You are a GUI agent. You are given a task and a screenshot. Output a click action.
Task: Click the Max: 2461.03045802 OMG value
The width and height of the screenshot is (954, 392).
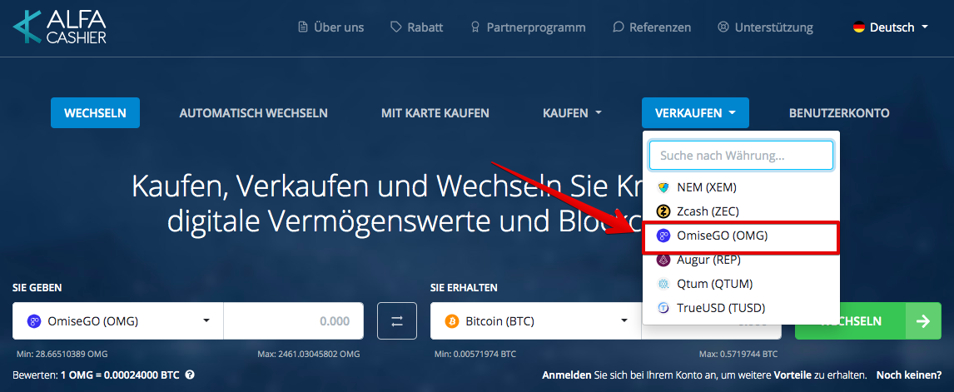[x=309, y=355]
